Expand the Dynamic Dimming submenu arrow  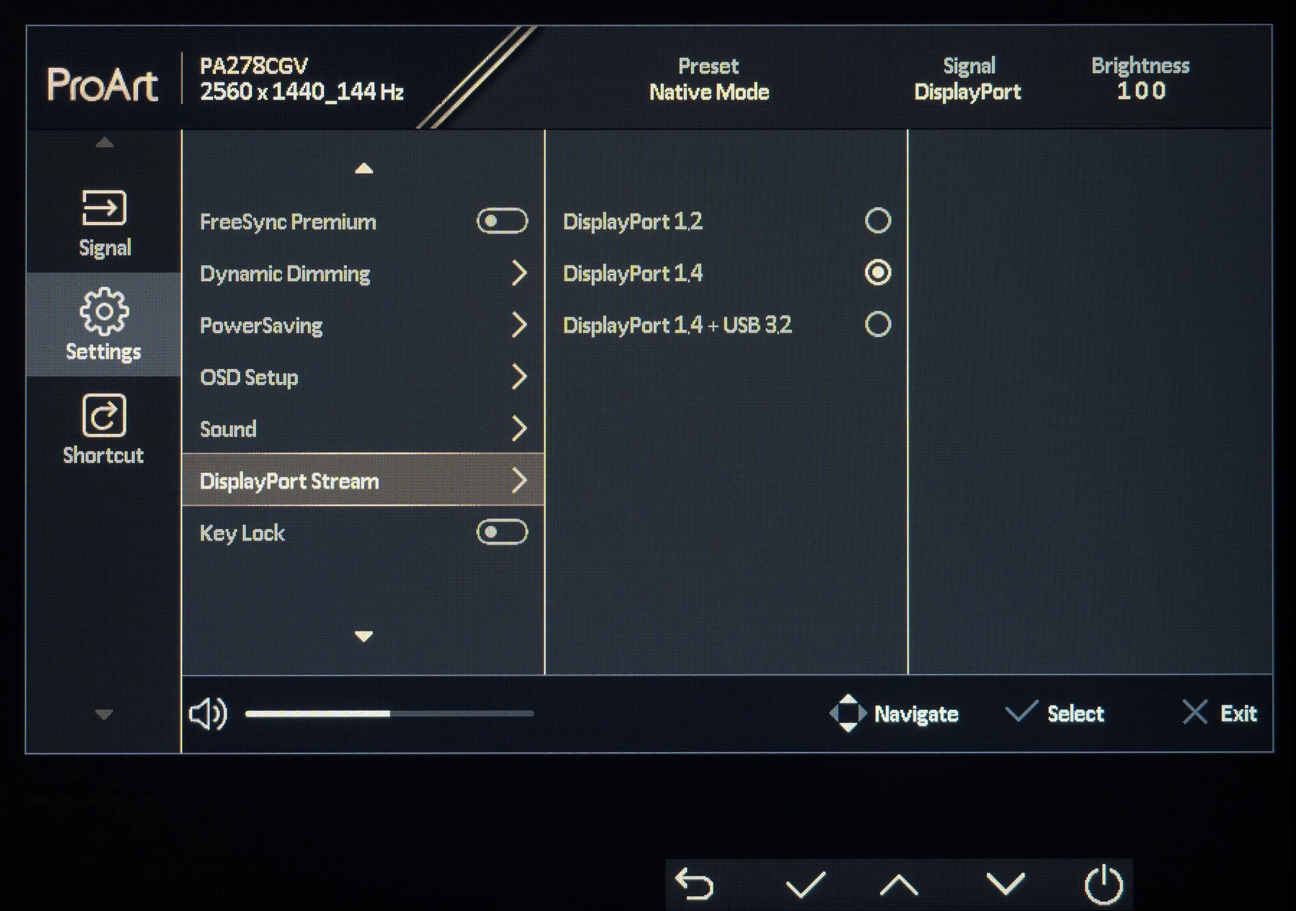point(519,273)
